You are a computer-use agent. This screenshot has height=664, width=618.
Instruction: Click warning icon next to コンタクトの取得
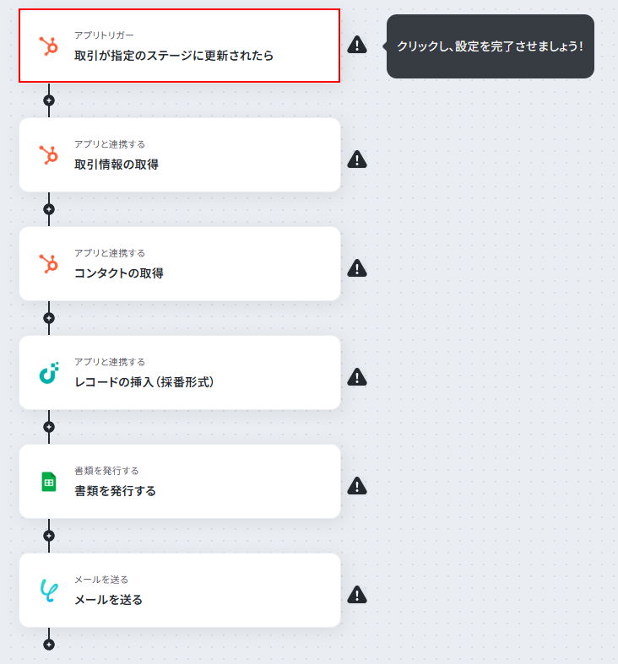pyautogui.click(x=357, y=268)
